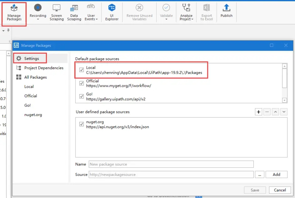Choose the Local package feed

(29, 87)
